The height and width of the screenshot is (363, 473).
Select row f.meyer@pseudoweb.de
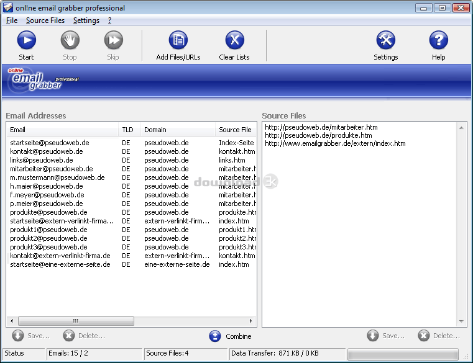[132, 195]
